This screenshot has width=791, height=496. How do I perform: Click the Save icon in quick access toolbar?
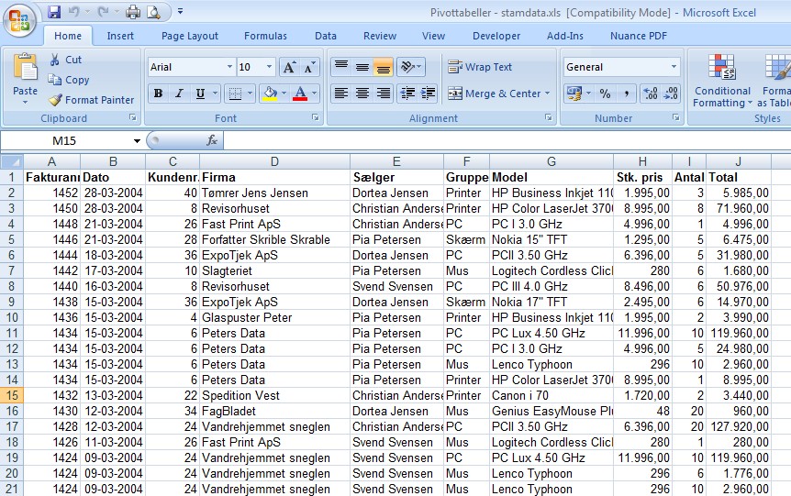pyautogui.click(x=54, y=12)
